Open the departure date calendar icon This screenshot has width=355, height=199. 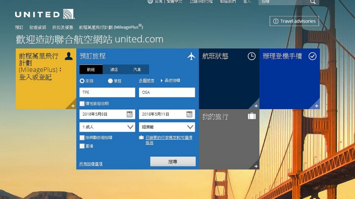click(130, 114)
